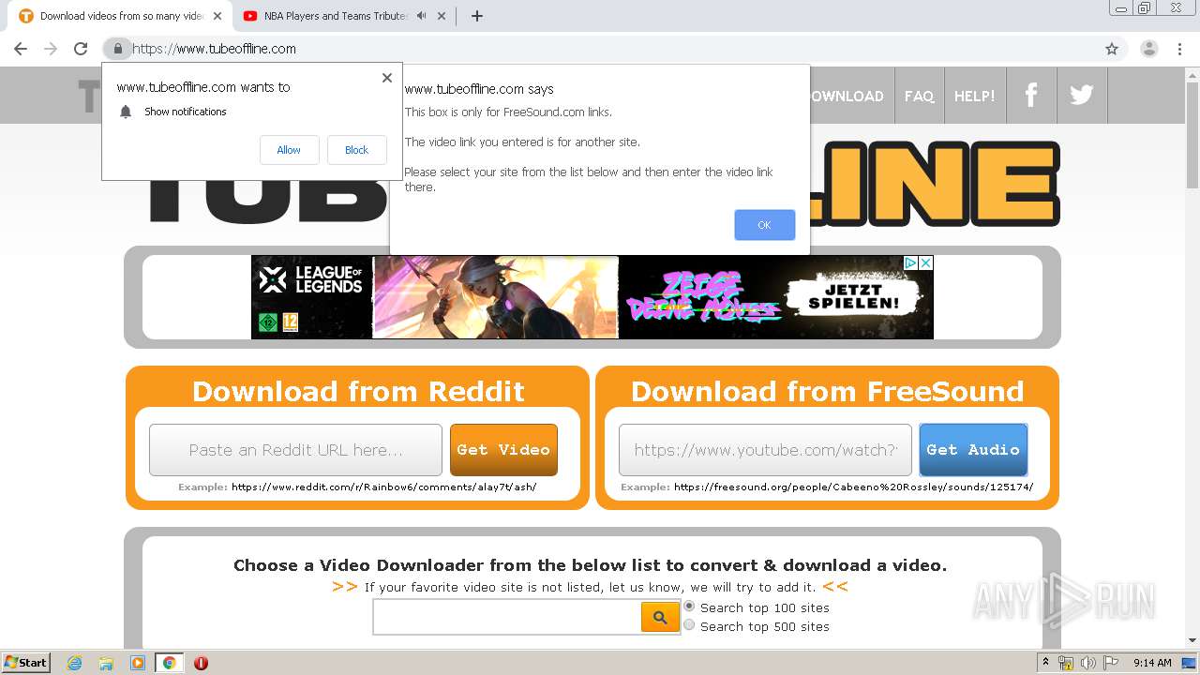The width and height of the screenshot is (1200, 675).
Task: Click the orange magnifier search button
Action: pos(660,617)
